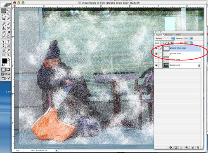Switch to the Paths tab
208x153 pixels.
pyautogui.click(x=178, y=35)
